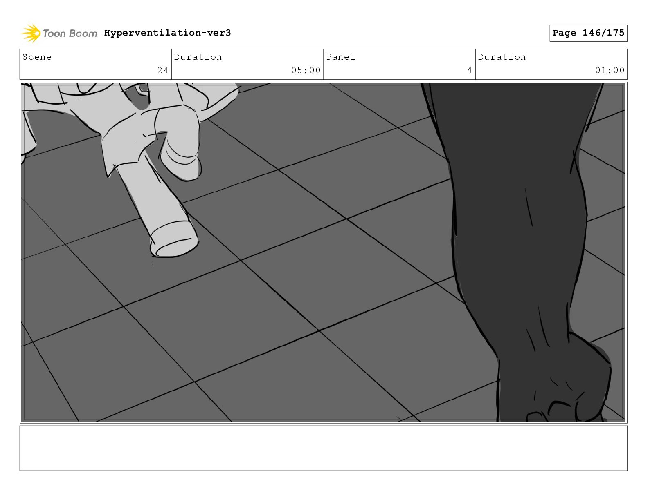Viewport: 648px width, 500px height.
Task: Click the empty notes box below the panel
Action: click(x=323, y=448)
